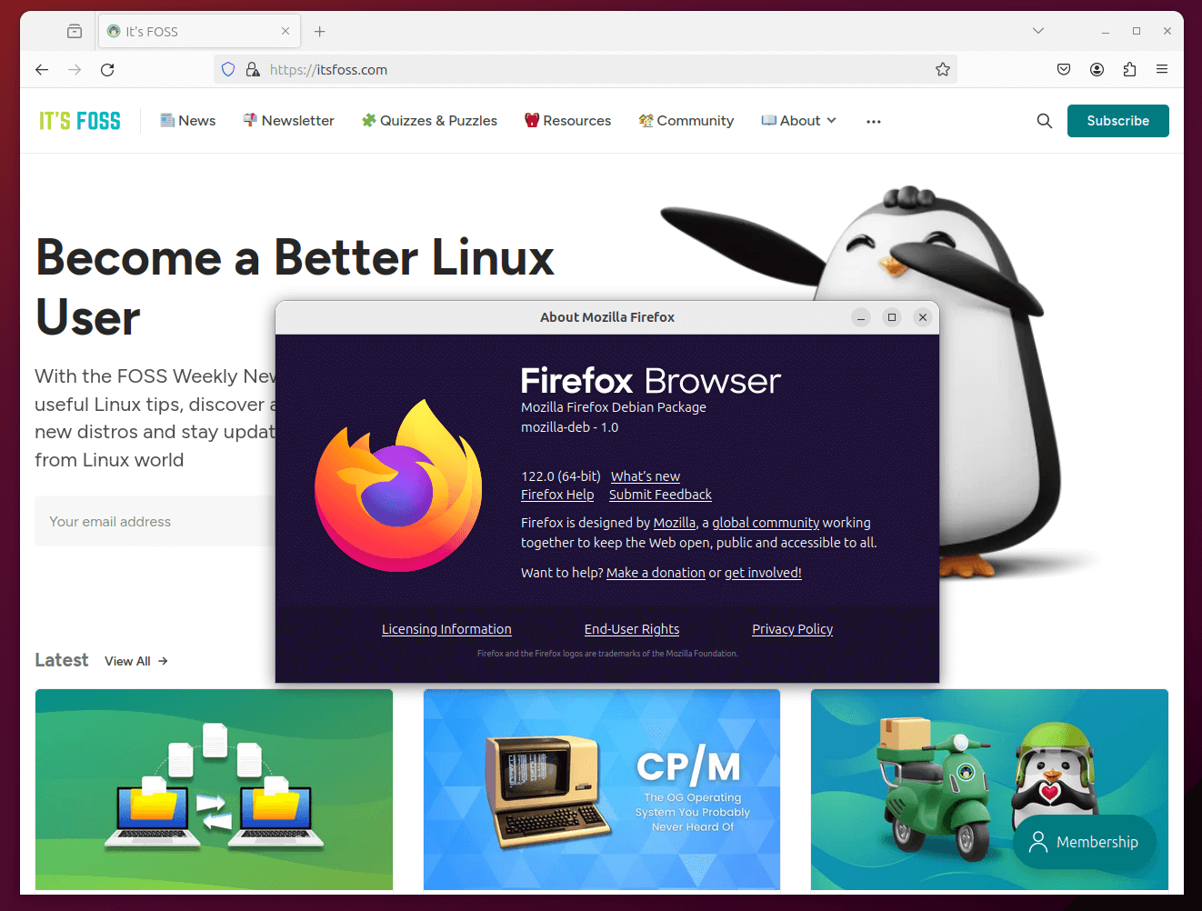
Task: Open the Firefox application hamburger menu
Action: (x=1162, y=69)
